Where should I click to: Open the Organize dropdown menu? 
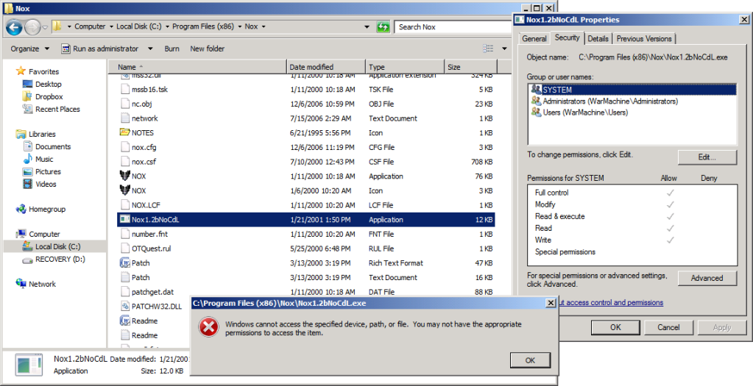point(29,49)
